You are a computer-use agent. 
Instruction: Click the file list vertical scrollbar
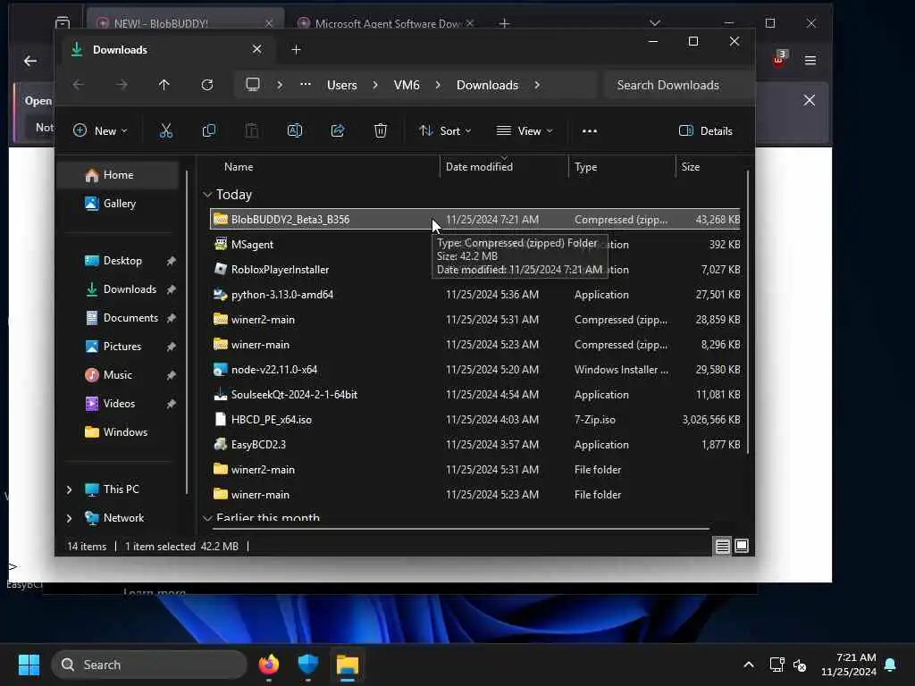coord(748,312)
